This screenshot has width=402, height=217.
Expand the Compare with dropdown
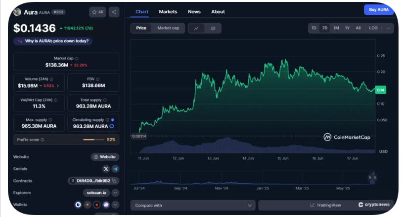tap(193, 205)
